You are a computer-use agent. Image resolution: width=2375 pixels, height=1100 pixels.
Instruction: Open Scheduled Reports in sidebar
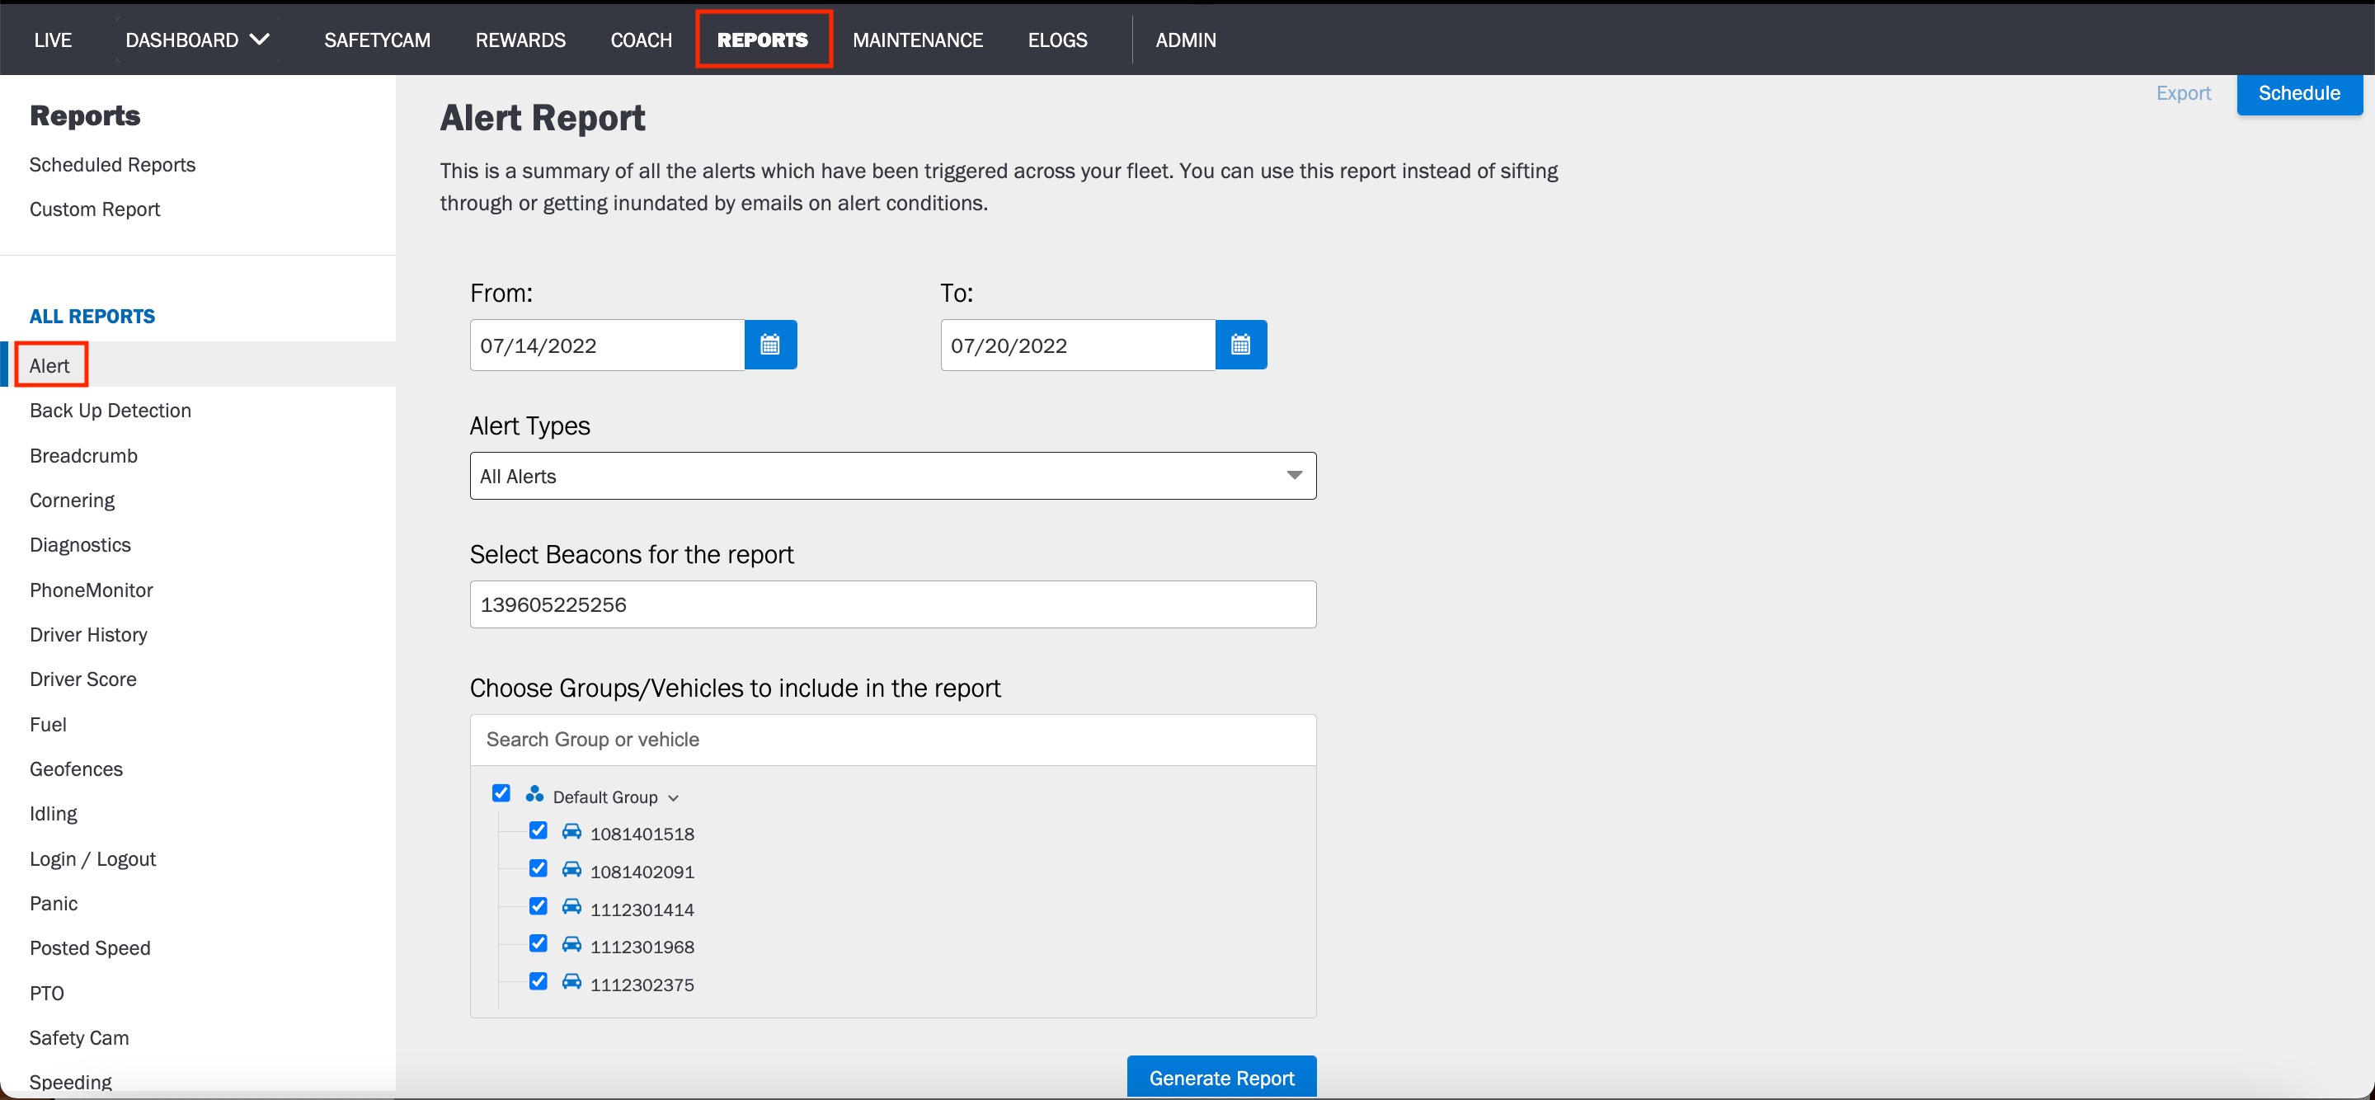click(x=112, y=164)
